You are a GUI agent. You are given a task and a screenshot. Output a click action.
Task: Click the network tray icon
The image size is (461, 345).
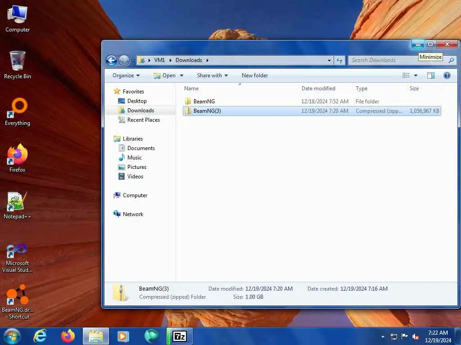(393, 336)
